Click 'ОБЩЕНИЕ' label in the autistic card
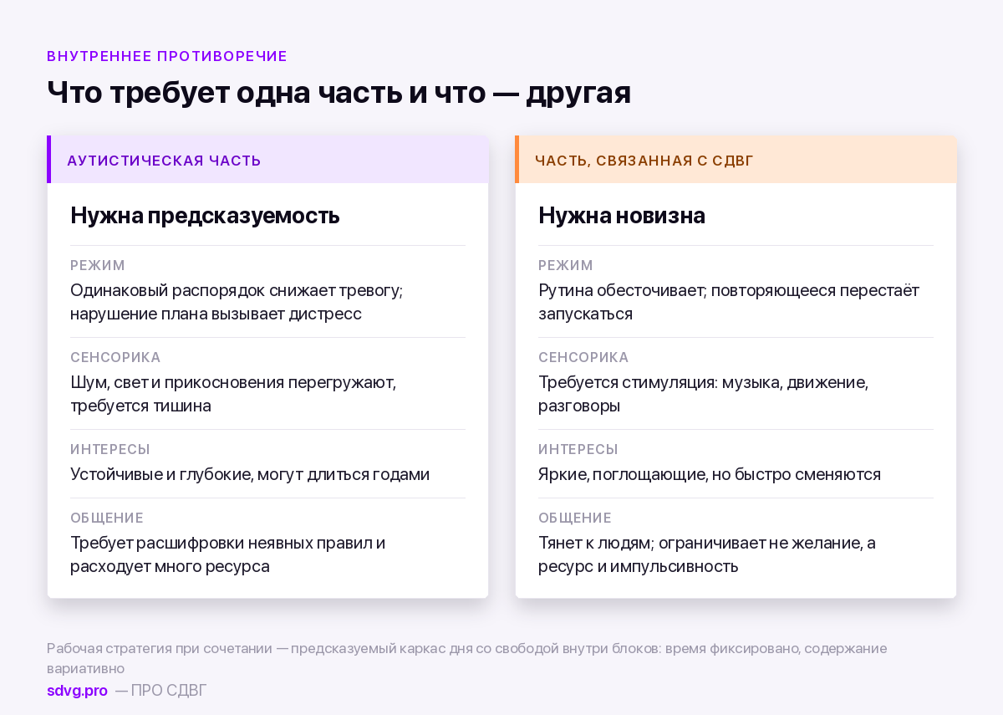This screenshot has height=715, width=1003. coord(107,518)
